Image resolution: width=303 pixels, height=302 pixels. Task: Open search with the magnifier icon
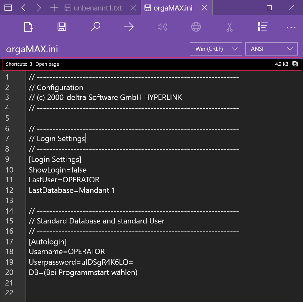[x=95, y=27]
